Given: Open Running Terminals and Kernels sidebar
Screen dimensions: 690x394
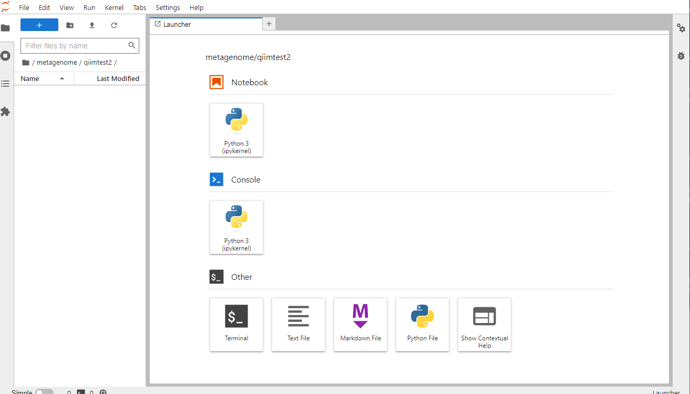Looking at the screenshot, I should tap(5, 56).
